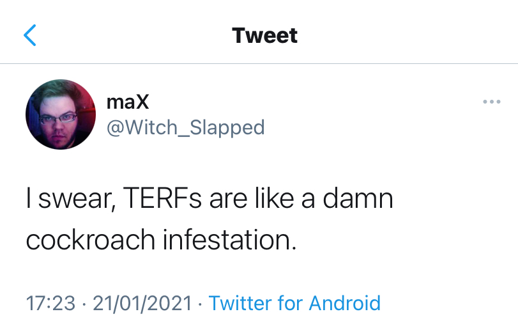Screen dimensions: 518x330
Task: Click the 17:23 timestamp
Action: (x=50, y=302)
